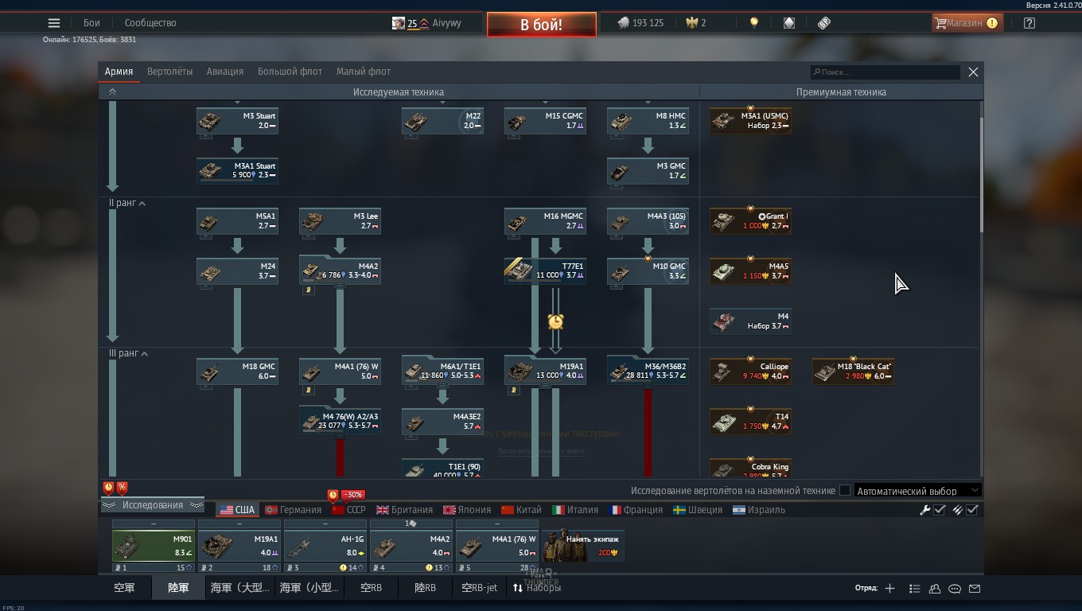Collapse the II ранг section
Image resolution: width=1082 pixels, height=611 pixels.
pyautogui.click(x=142, y=204)
